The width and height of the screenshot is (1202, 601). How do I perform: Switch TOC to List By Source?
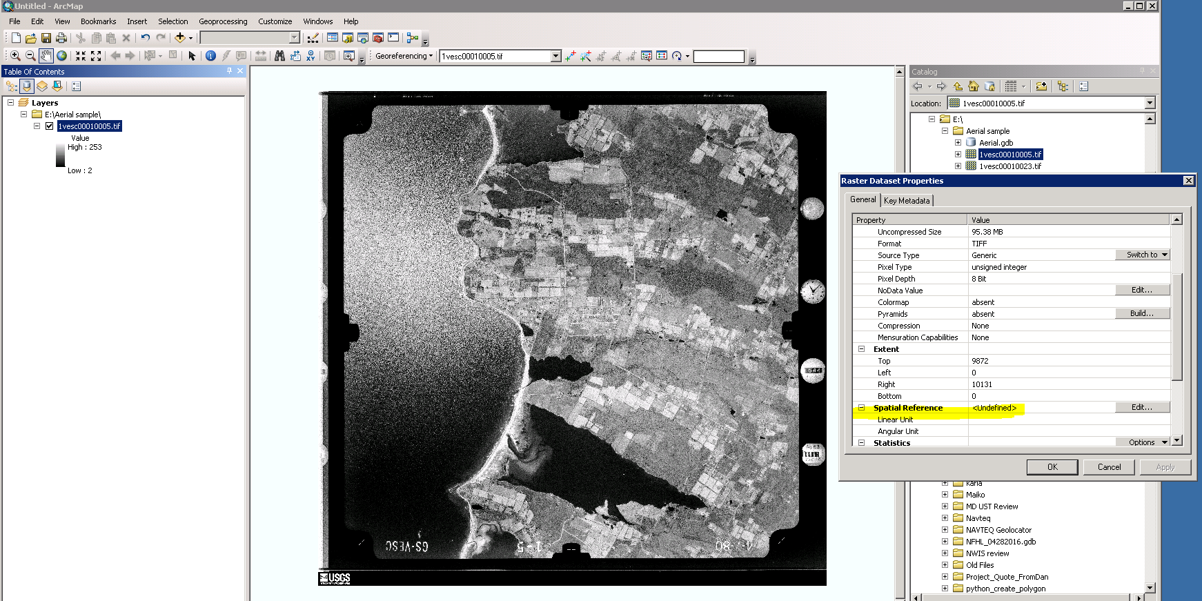[27, 86]
